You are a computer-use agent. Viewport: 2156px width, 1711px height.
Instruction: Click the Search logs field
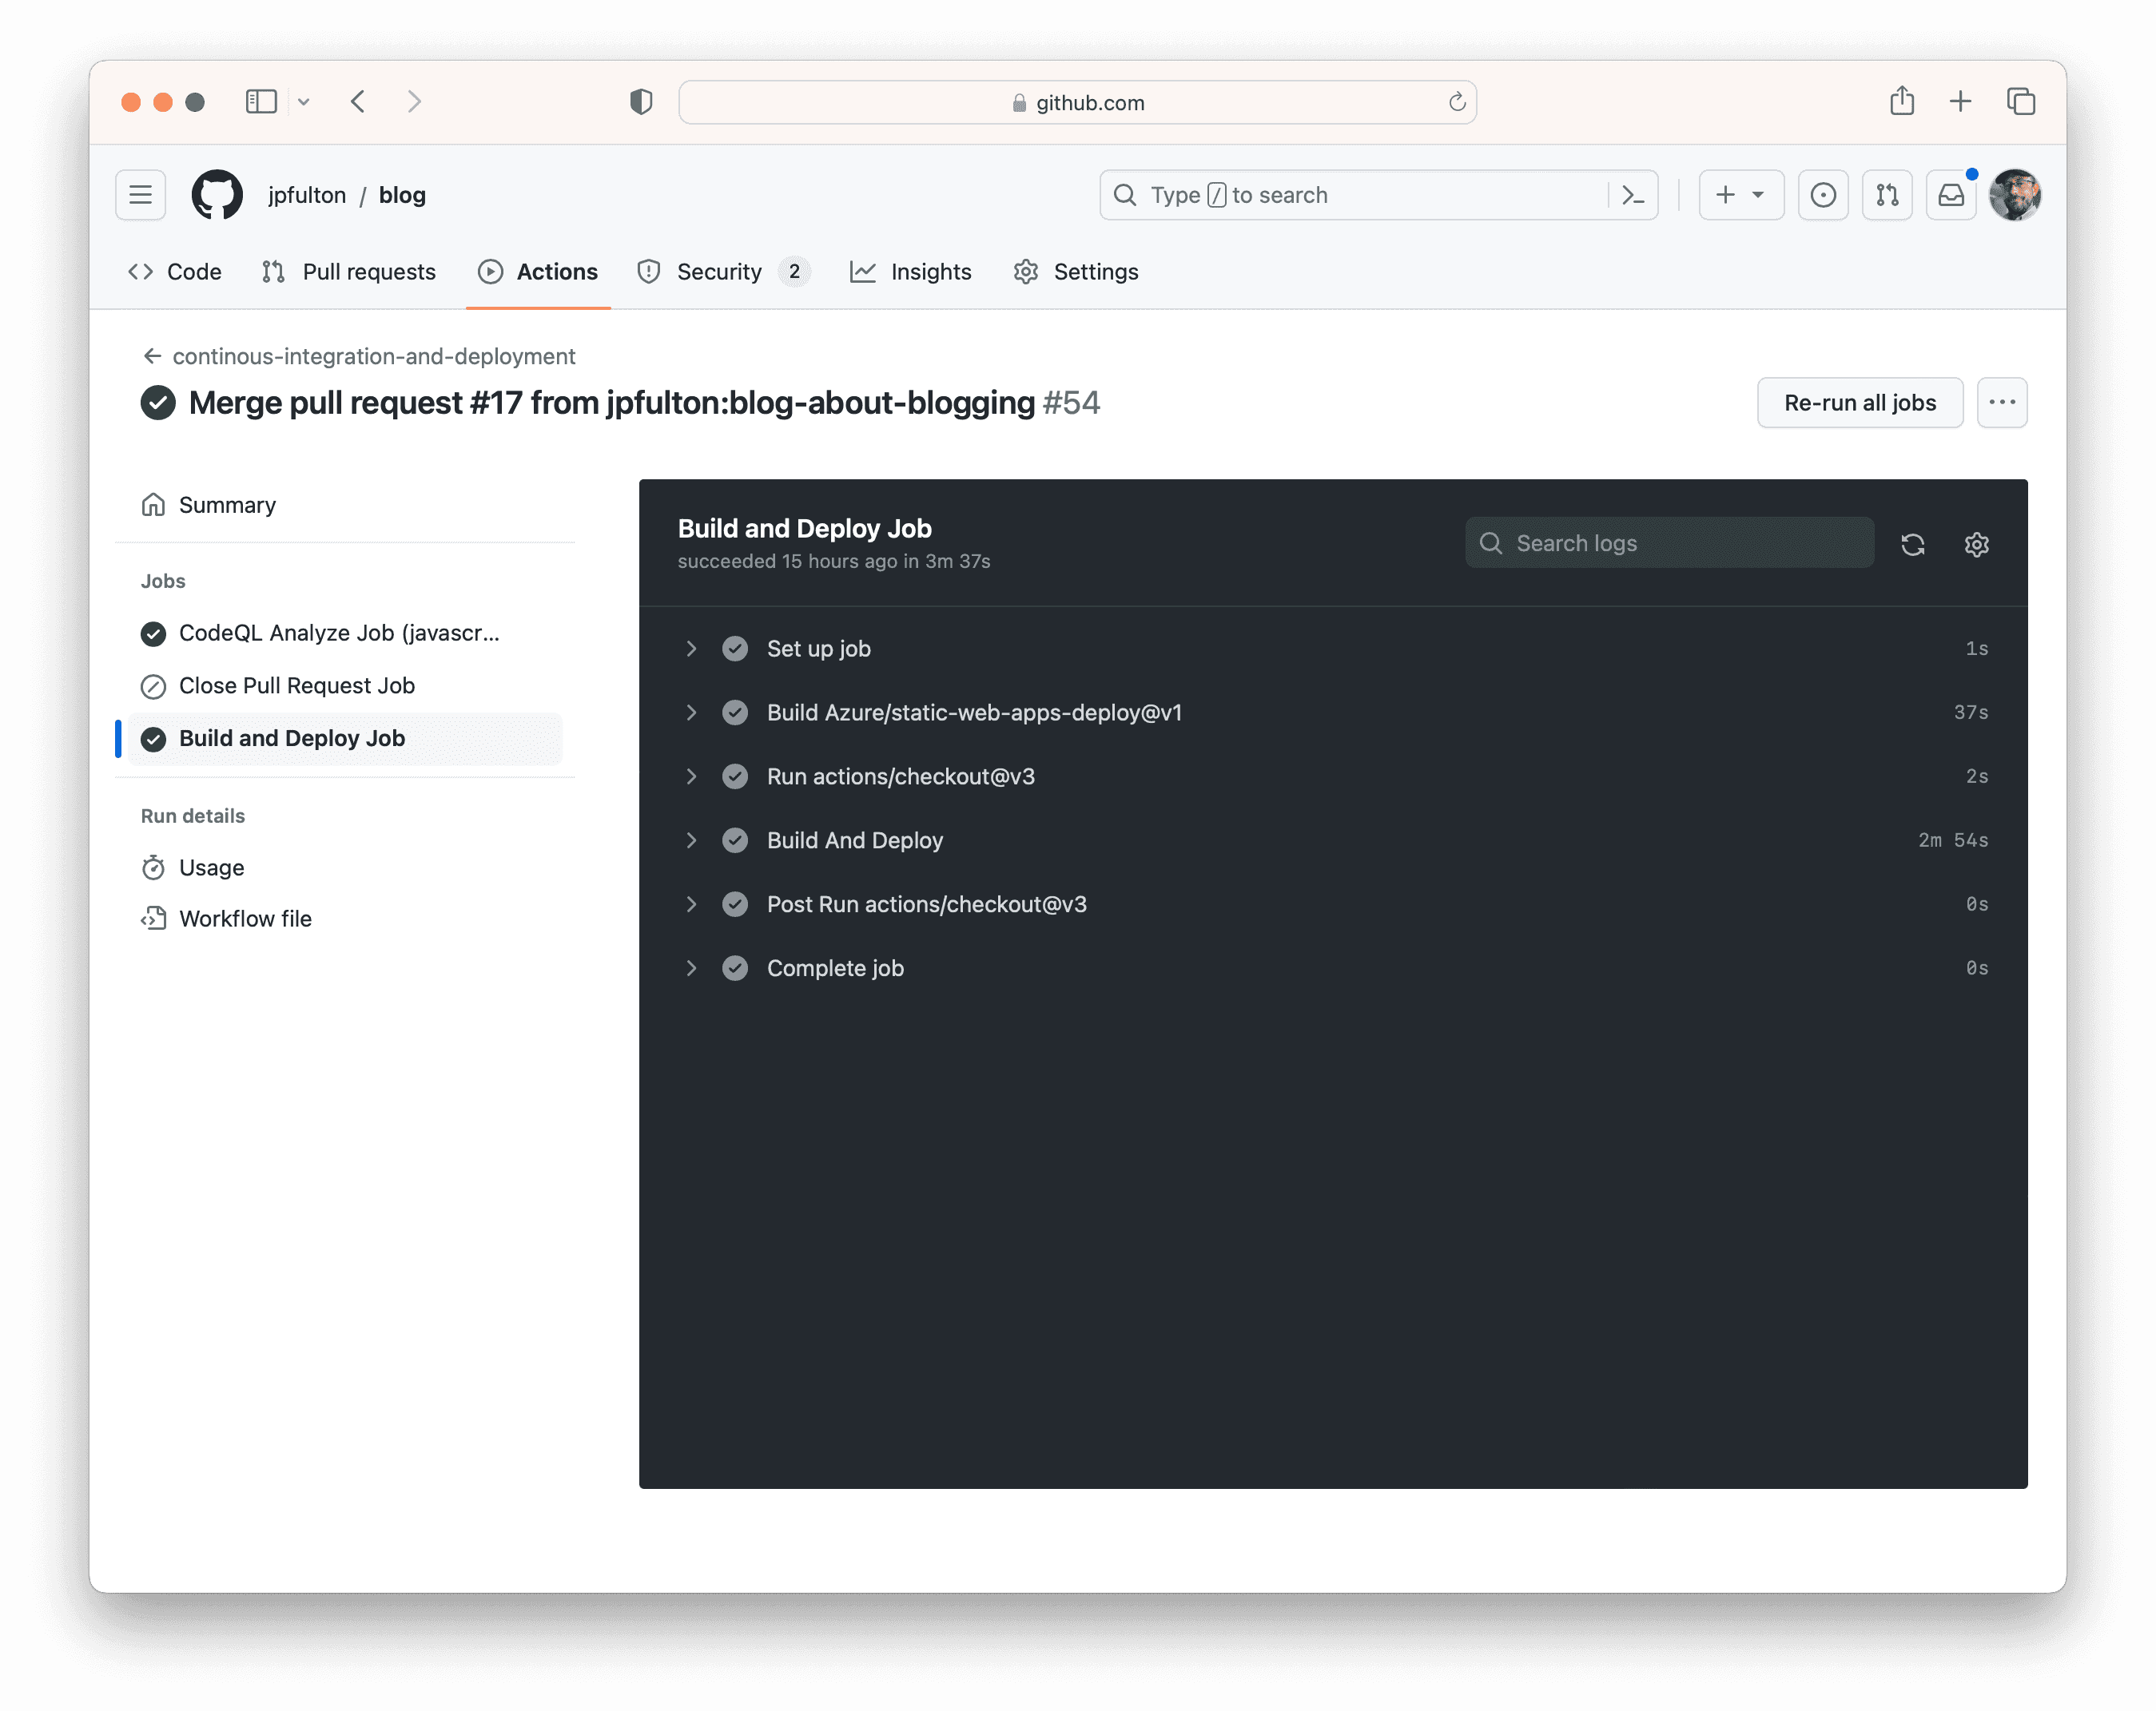click(x=1669, y=542)
